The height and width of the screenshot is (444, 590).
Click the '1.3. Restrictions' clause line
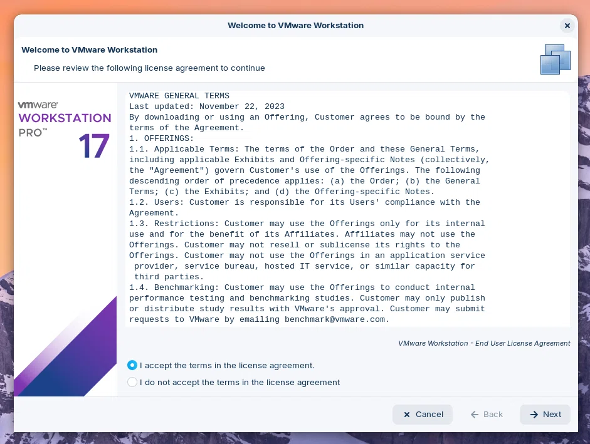(307, 224)
